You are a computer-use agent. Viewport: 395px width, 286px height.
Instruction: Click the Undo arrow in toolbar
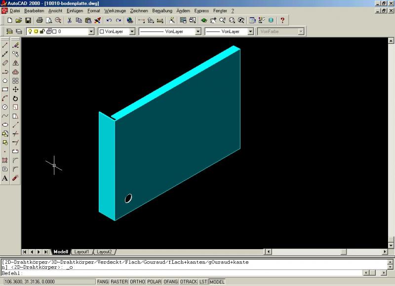click(x=109, y=20)
